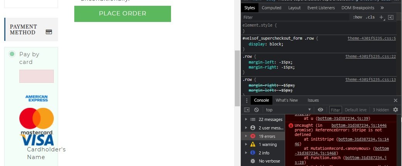Click the Cardholder's Name label
Image resolution: width=402 pixels, height=166 pixels.
[x=46, y=153]
